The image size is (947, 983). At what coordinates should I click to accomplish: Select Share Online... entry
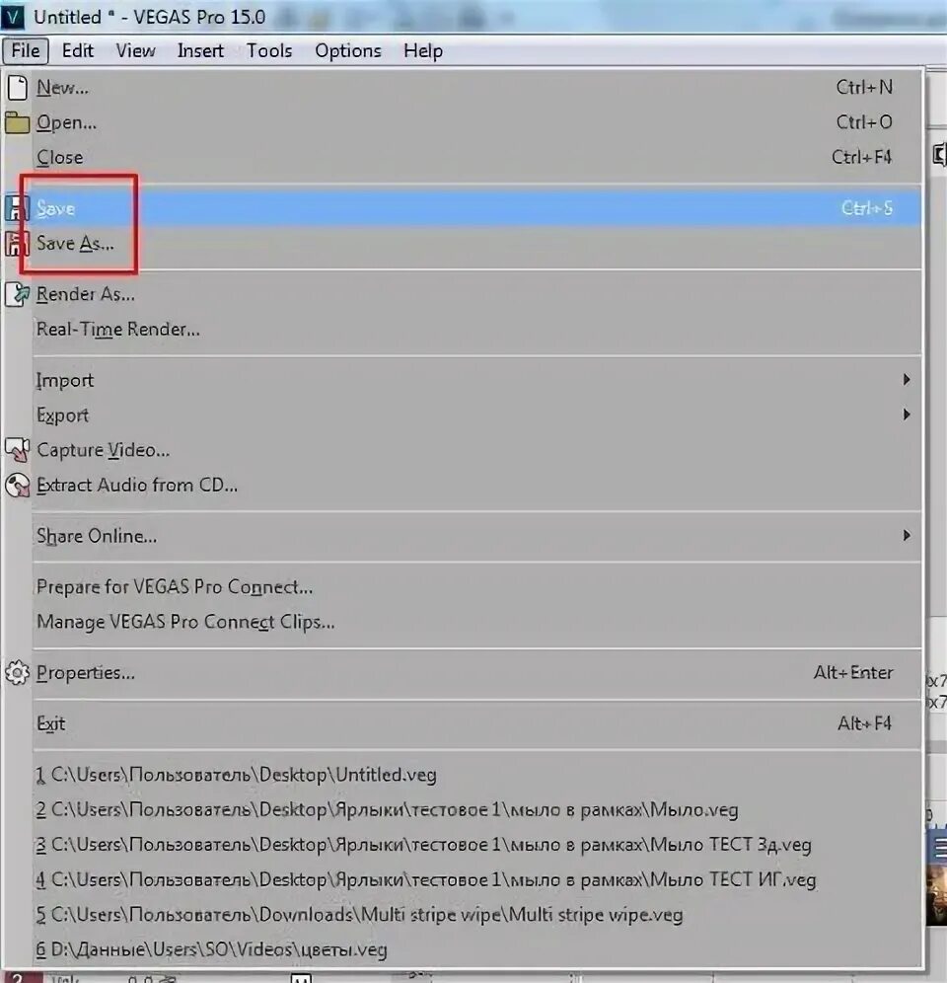(x=464, y=536)
